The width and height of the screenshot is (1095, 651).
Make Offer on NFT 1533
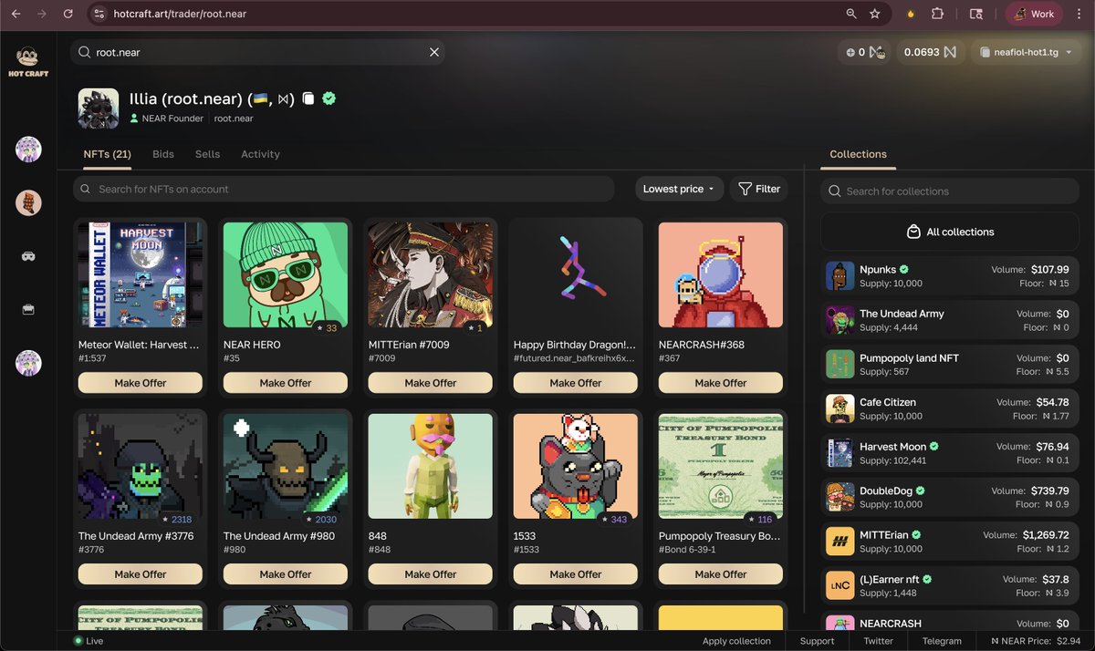pyautogui.click(x=576, y=574)
